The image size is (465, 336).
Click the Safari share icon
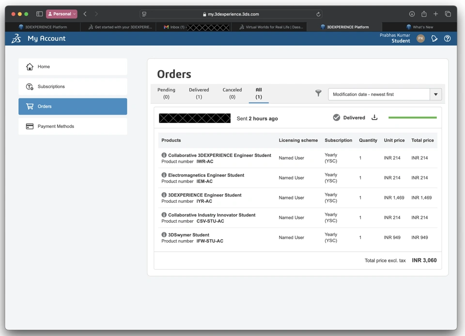[424, 14]
